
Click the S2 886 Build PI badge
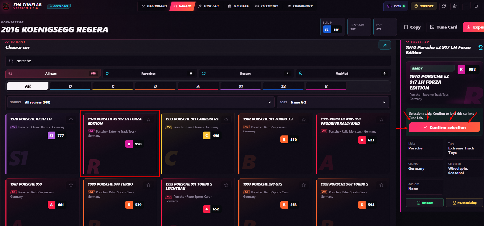[x=332, y=30]
